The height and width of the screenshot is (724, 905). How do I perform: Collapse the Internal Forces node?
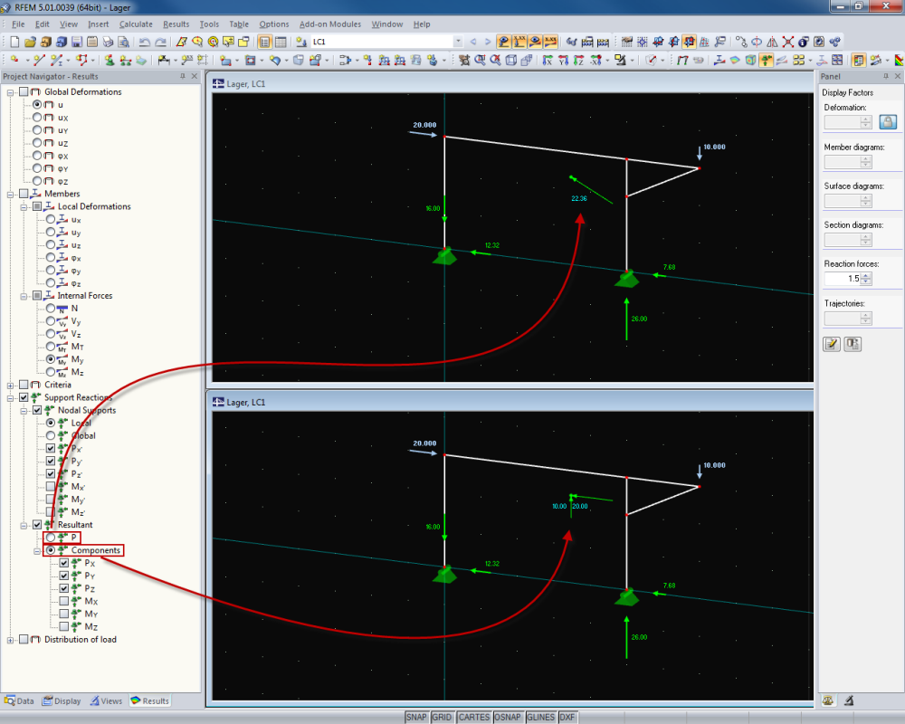(24, 296)
